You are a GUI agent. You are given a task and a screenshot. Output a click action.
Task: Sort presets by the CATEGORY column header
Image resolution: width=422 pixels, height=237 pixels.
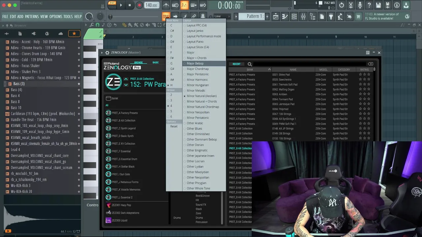[x=344, y=70]
